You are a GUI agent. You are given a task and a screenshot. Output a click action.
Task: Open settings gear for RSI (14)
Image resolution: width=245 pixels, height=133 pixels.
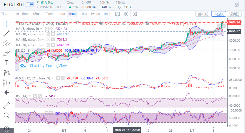[35, 96]
